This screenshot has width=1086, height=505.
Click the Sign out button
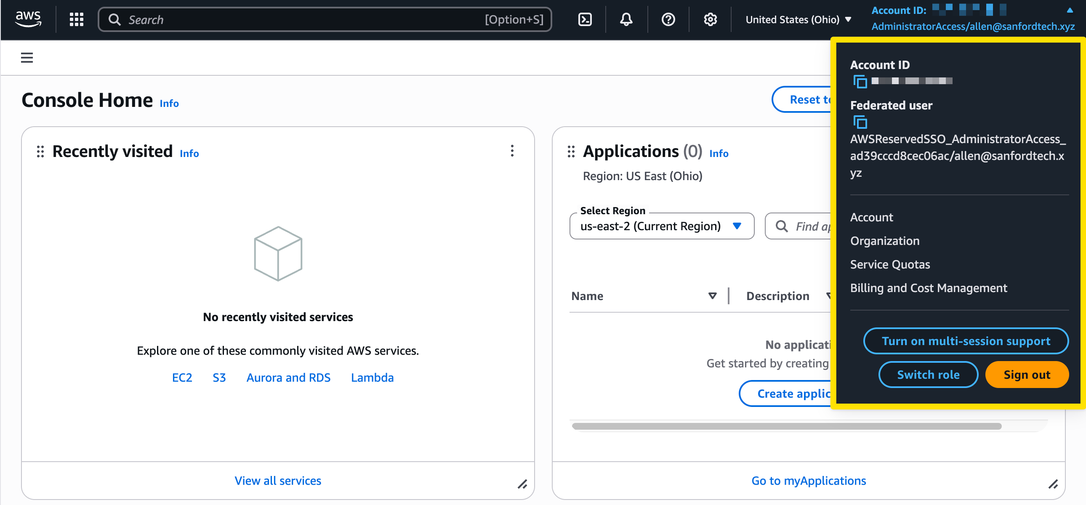click(1027, 375)
